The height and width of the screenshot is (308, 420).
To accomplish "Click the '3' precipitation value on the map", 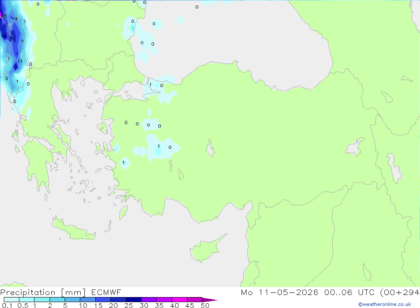I will coord(6,79).
